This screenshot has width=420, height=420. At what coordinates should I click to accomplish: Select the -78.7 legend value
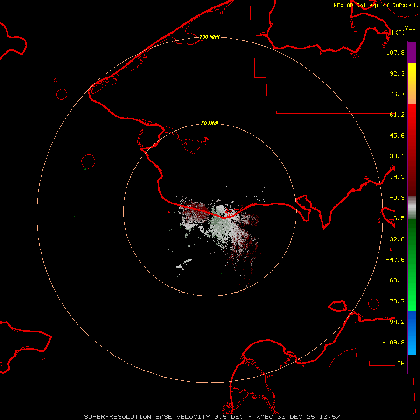coord(395,301)
